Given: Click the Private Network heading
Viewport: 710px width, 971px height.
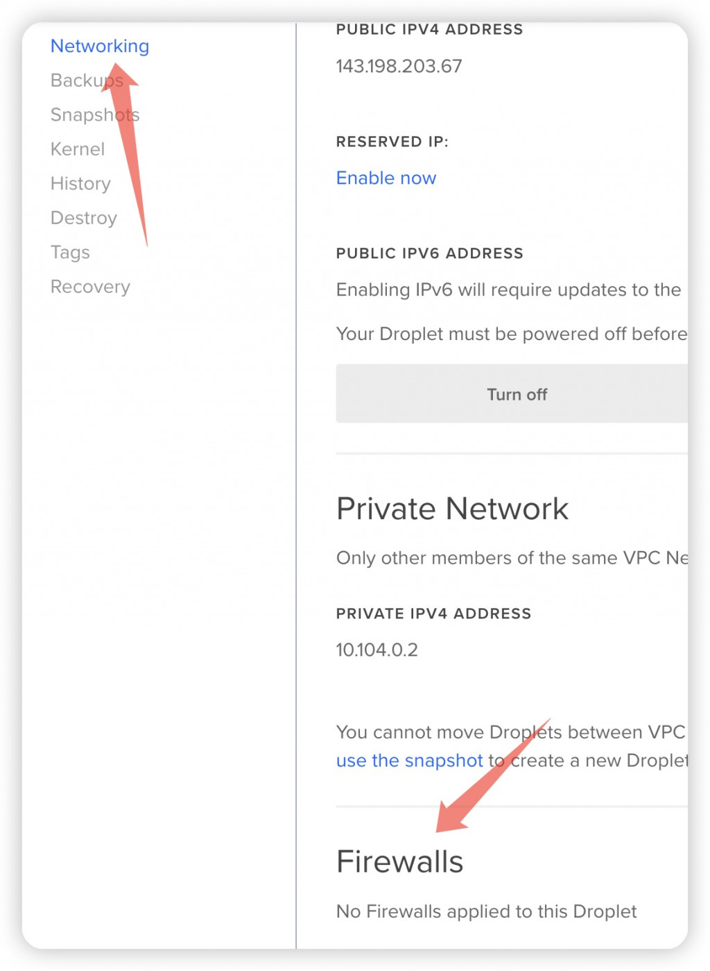Looking at the screenshot, I should 452,509.
